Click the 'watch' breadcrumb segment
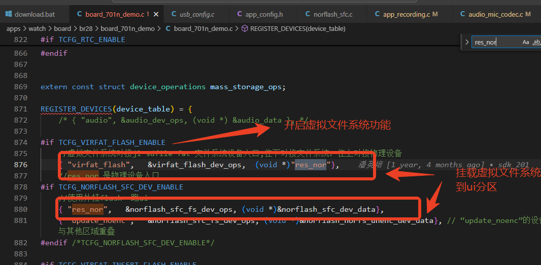 pyautogui.click(x=37, y=28)
